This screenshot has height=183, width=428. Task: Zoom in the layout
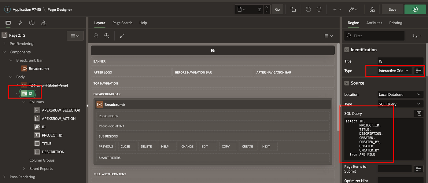(x=107, y=36)
